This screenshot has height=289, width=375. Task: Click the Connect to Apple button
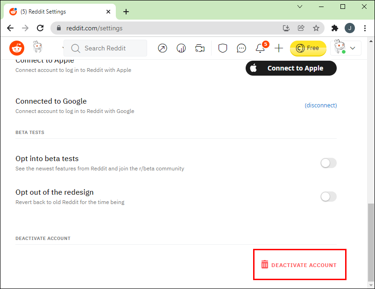[x=291, y=68]
